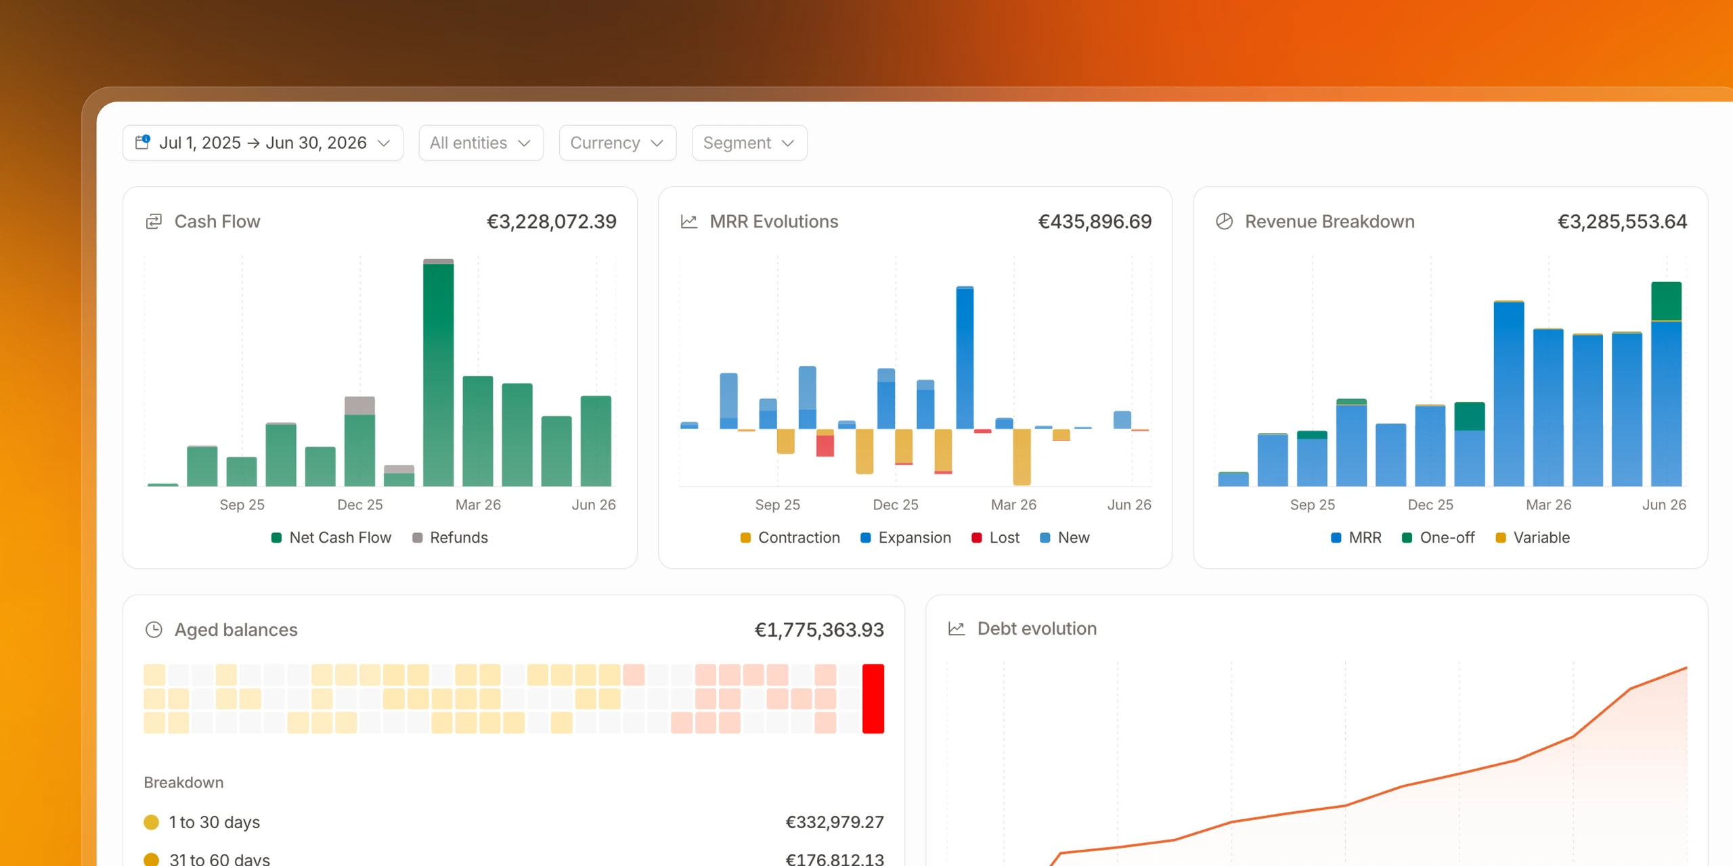
Task: Select the 1 to 30 days breakdown row
Action: pos(514,822)
